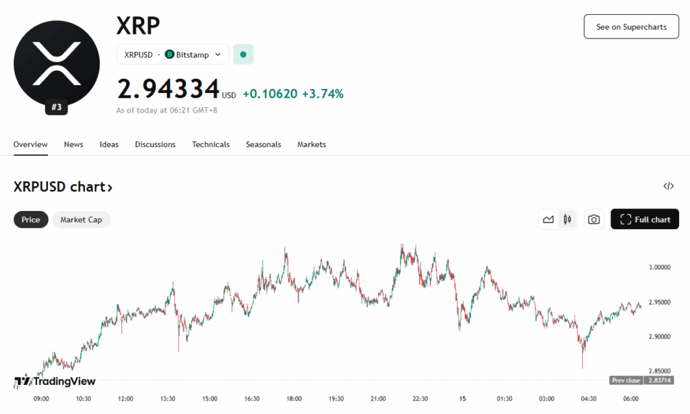Take a chart snapshot with camera icon
The image size is (690, 414).
point(594,219)
